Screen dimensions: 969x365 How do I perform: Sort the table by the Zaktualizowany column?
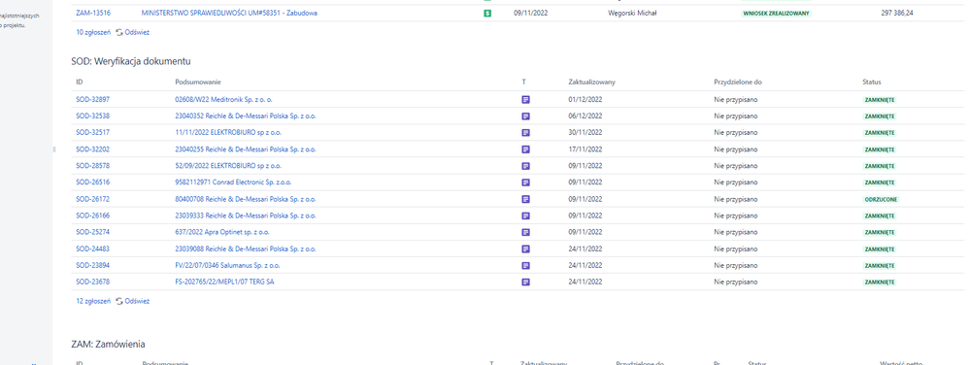tap(591, 83)
